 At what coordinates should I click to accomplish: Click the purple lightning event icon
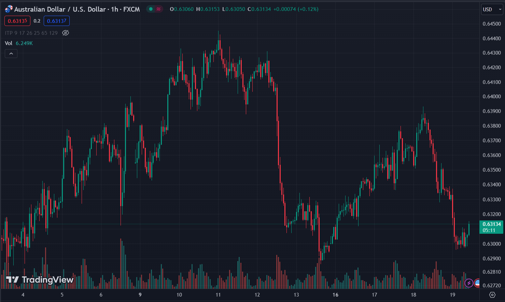pyautogui.click(x=469, y=283)
